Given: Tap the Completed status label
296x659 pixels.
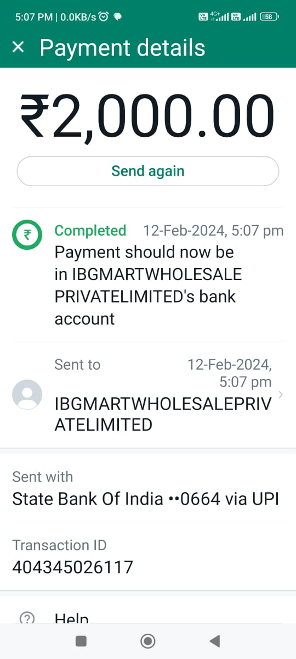Looking at the screenshot, I should tap(90, 231).
